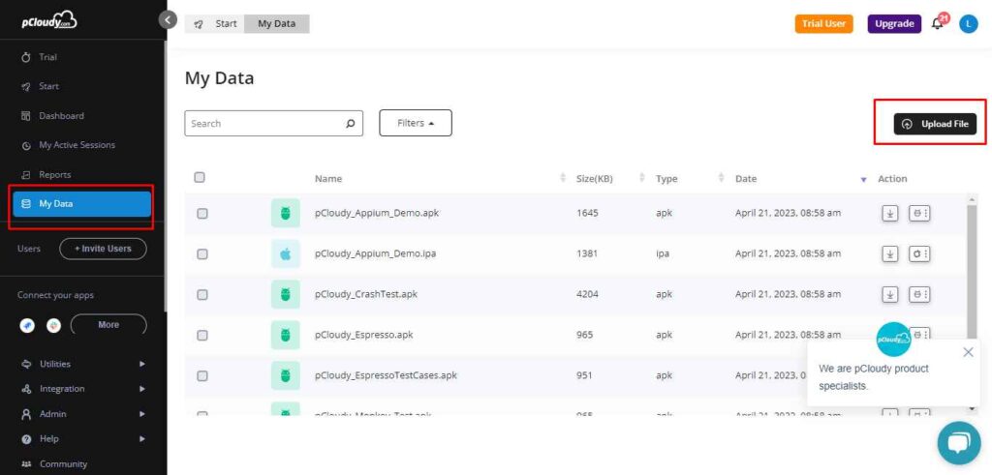Sort by Type using its sort arrows
992x475 pixels.
tap(721, 178)
